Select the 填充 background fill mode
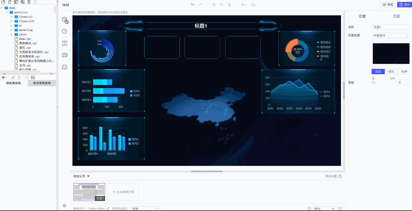The width and height of the screenshot is (412, 211). [x=391, y=71]
